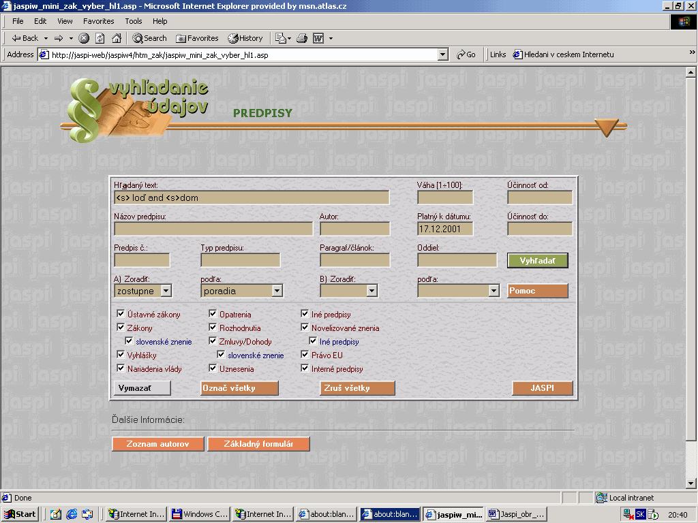Click the Edit with Word toolbar icon
698x523 pixels.
[318, 38]
